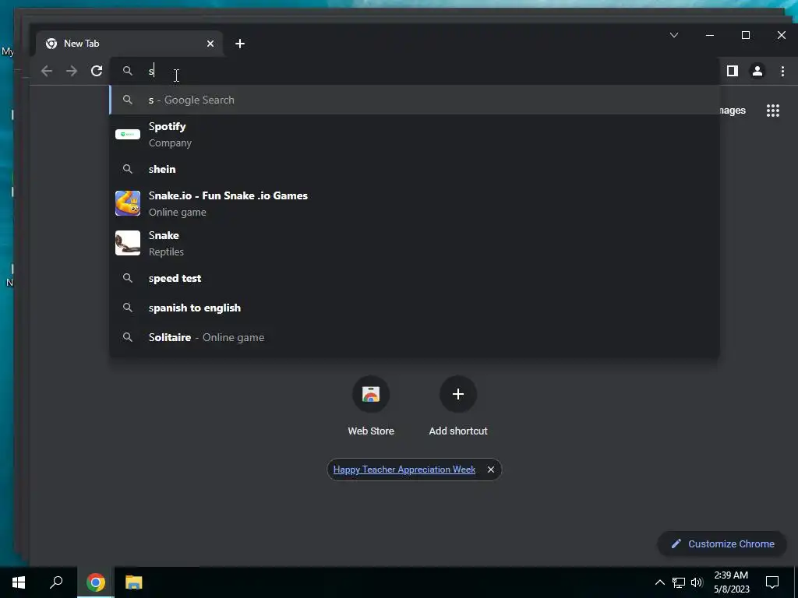This screenshot has width=798, height=598.
Task: Click the Snake reptile photo thumbnail
Action: [x=128, y=243]
